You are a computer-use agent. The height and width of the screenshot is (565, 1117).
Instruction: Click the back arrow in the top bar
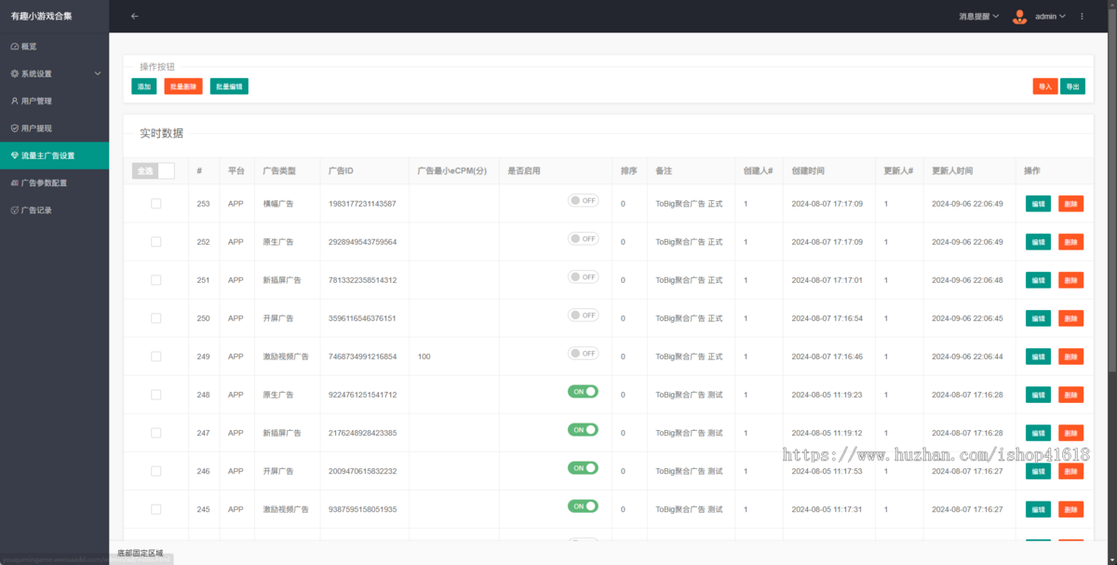(134, 16)
